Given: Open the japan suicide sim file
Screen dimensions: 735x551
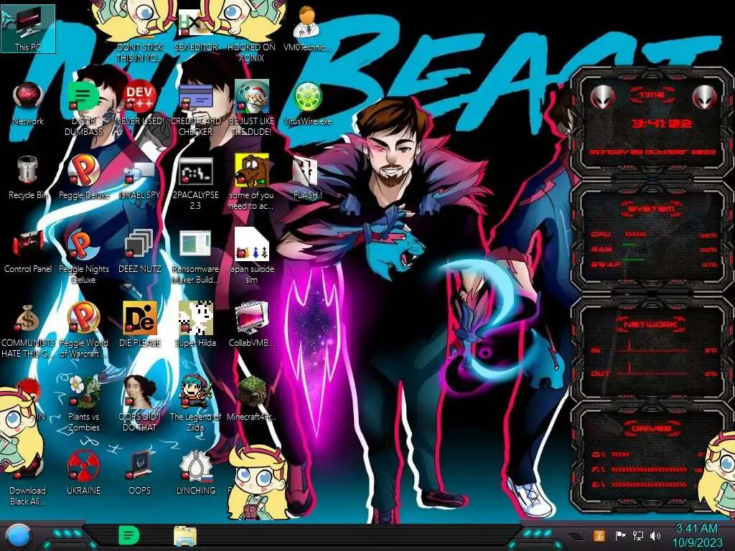Looking at the screenshot, I should pos(251,257).
